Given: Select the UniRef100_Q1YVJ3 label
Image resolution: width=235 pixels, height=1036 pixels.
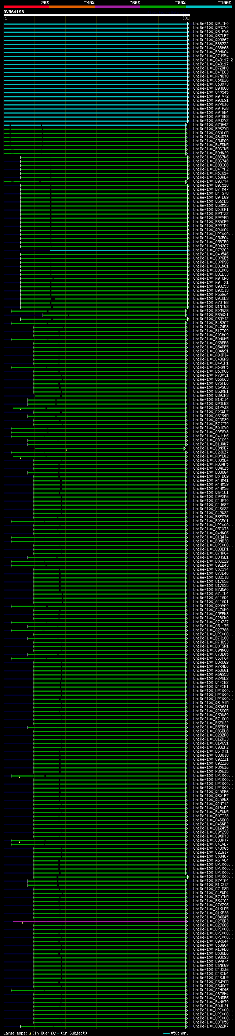Looking at the screenshot, I should (x=210, y=408).
